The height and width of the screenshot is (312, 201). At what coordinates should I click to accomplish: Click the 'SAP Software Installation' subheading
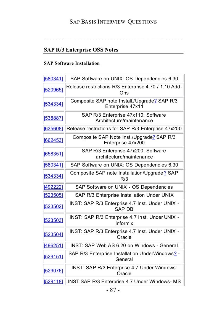point(72,63)
